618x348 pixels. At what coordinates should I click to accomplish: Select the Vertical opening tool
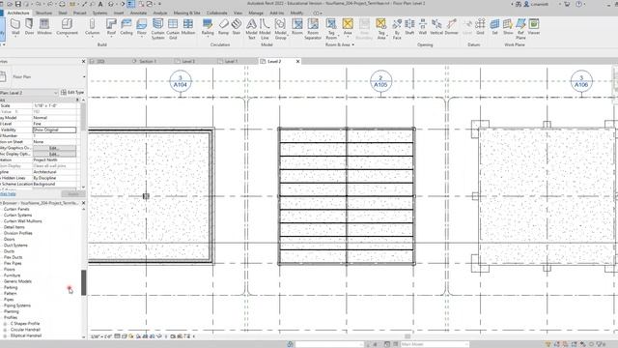tap(436, 27)
